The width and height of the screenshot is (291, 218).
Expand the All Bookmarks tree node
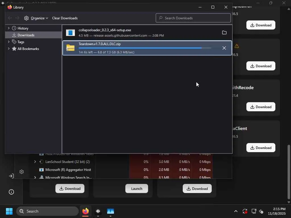click(9, 49)
